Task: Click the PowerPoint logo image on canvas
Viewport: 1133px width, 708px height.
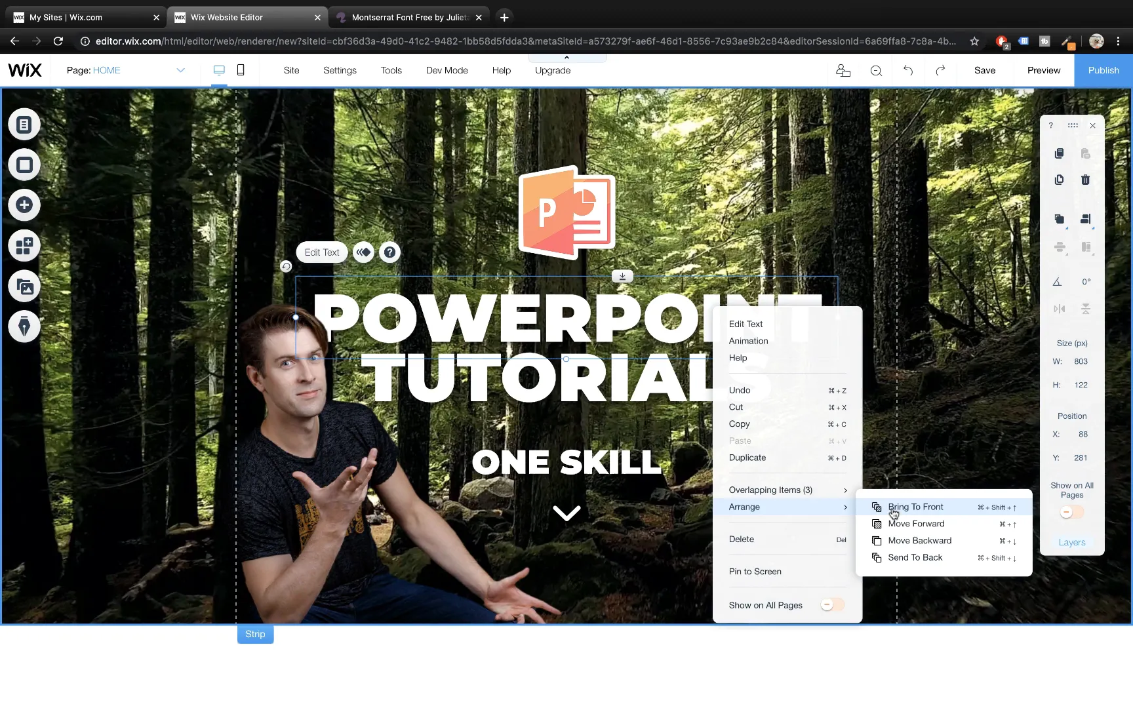Action: (x=567, y=212)
